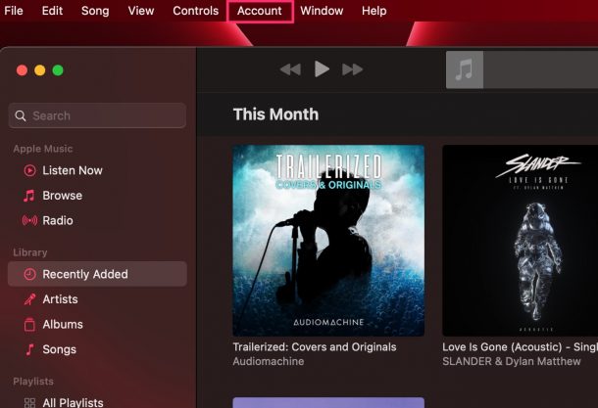Select Albums in Library

click(x=97, y=324)
